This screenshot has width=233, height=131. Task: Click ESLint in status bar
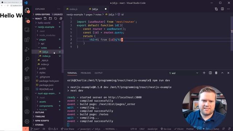(x=179, y=129)
